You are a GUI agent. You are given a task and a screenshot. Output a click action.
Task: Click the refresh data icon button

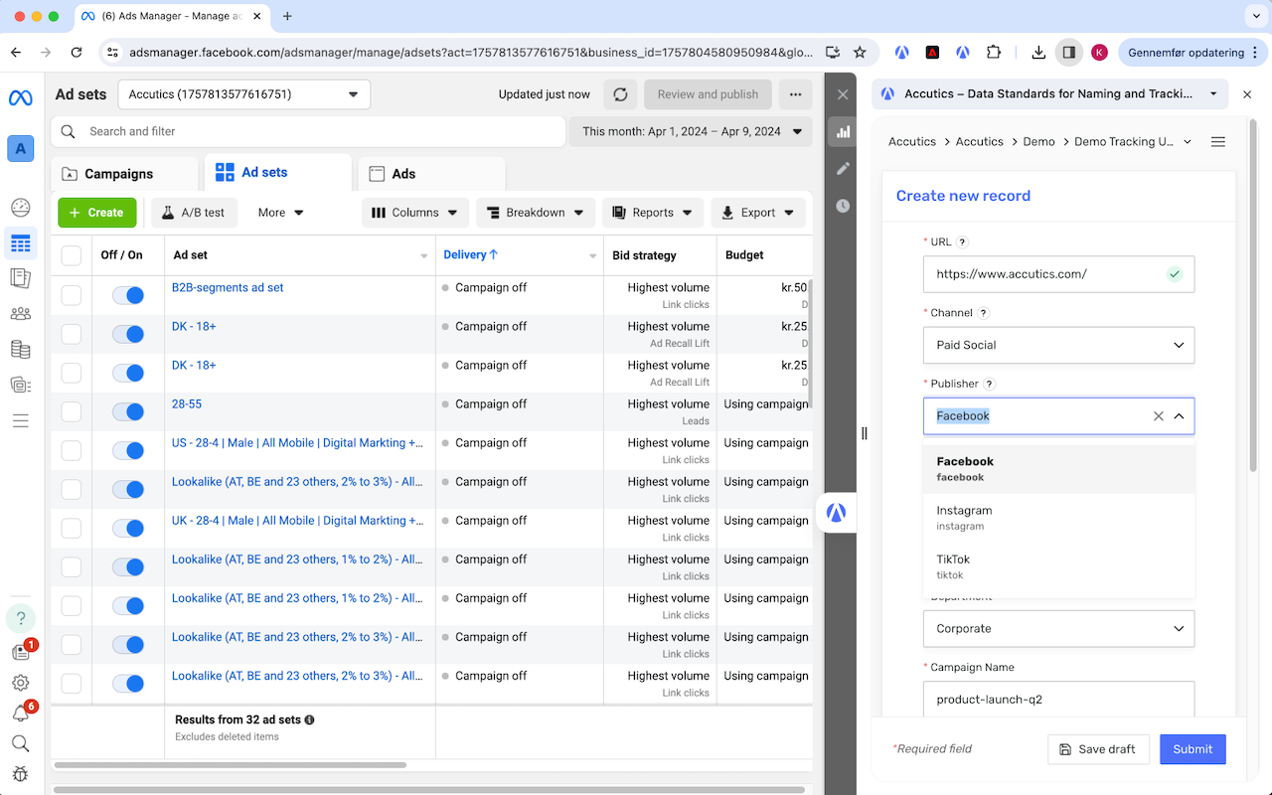pyautogui.click(x=620, y=94)
